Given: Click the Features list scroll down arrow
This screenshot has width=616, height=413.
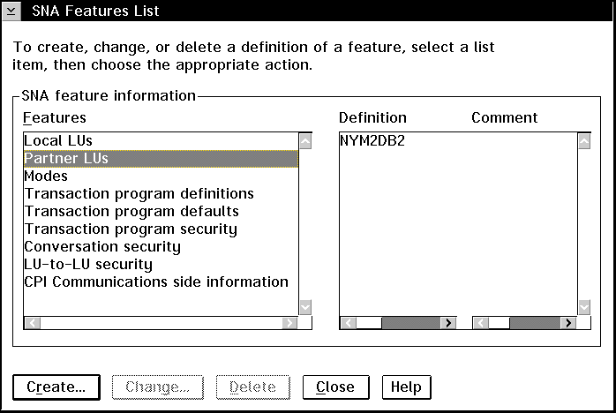Looking at the screenshot, I should (x=305, y=307).
